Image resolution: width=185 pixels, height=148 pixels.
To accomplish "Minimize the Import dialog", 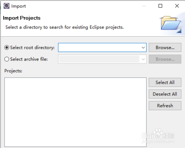I will pyautogui.click(x=144, y=6).
